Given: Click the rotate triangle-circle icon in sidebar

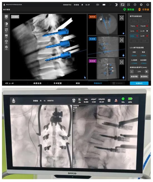Looking at the screenshot, I should tap(6, 47).
